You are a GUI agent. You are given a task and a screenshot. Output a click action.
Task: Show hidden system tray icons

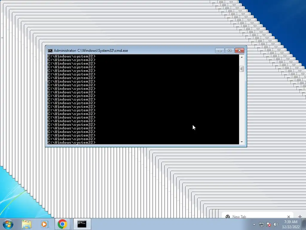click(254, 224)
